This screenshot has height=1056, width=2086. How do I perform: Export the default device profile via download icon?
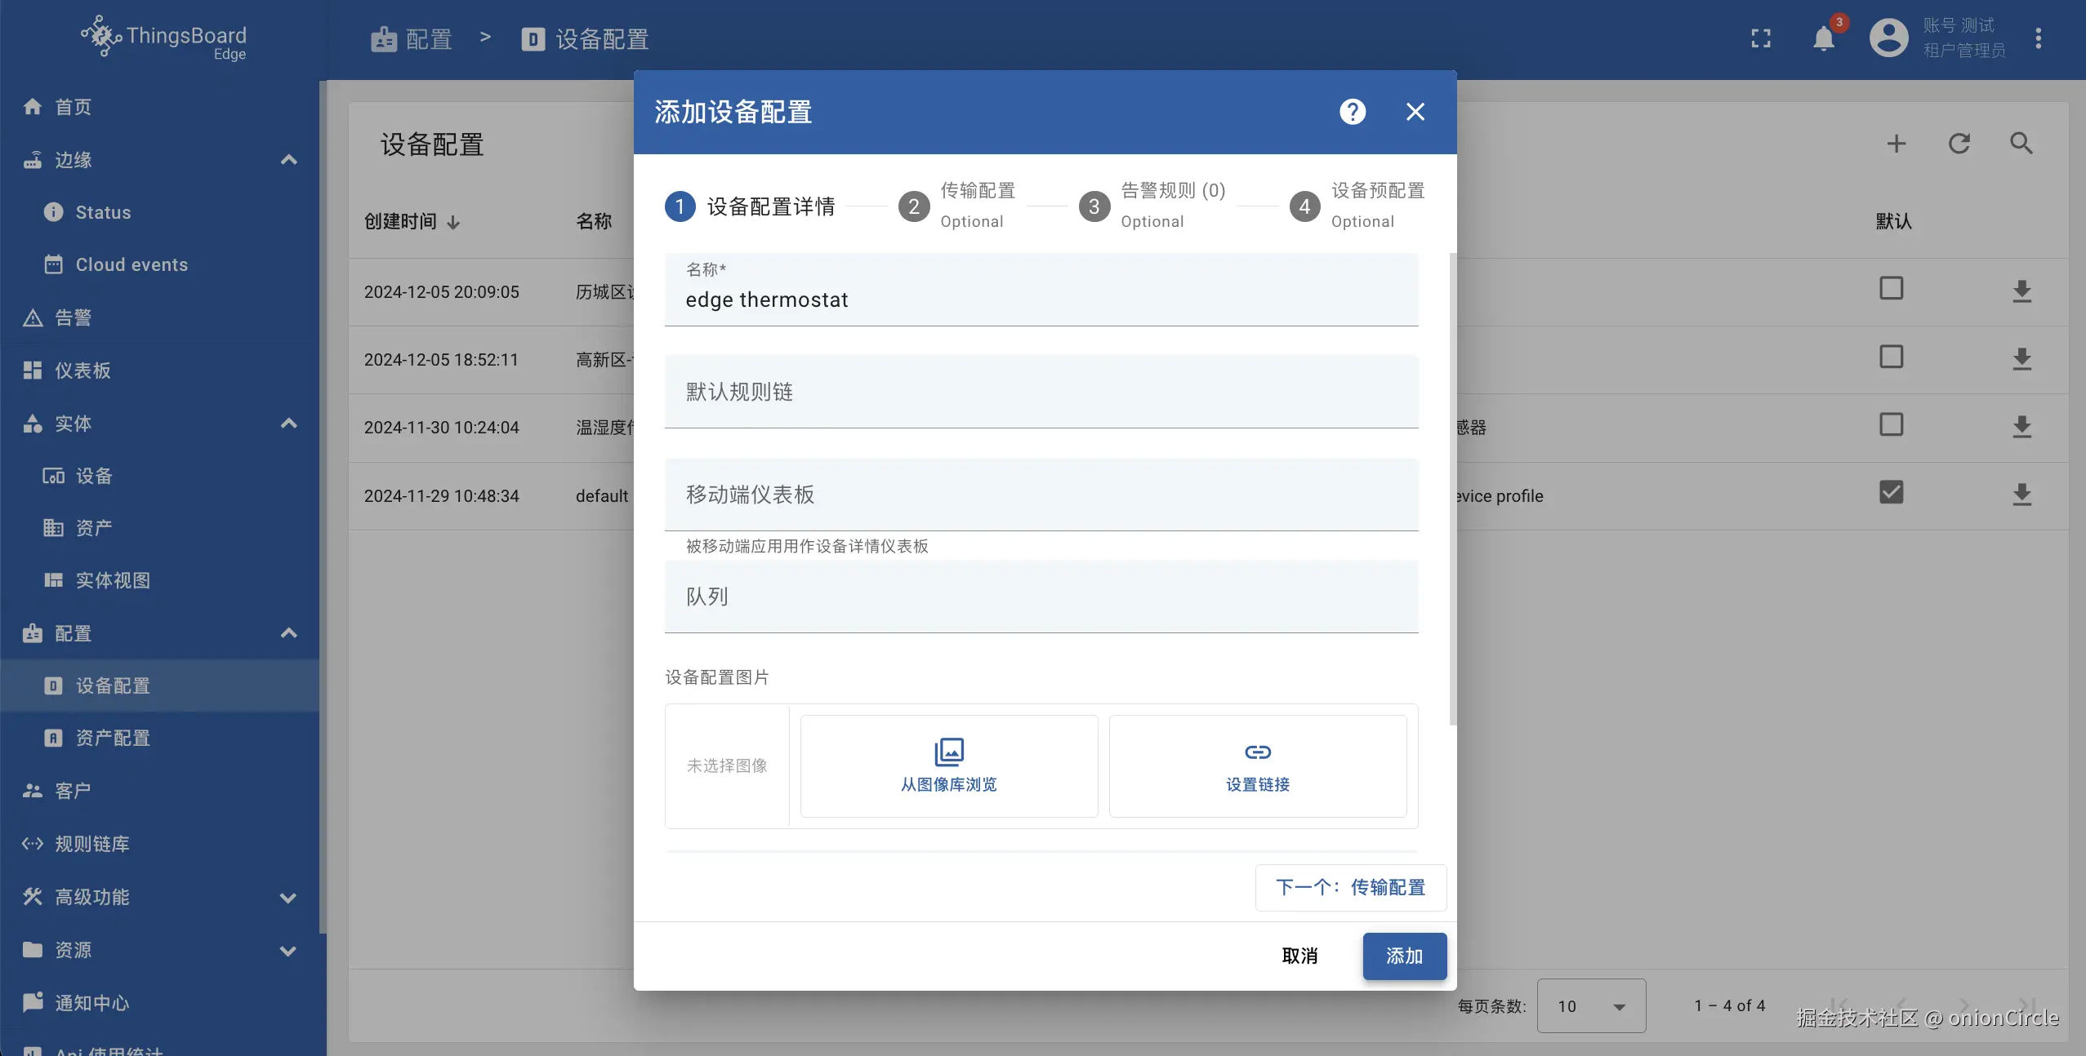coord(2021,495)
